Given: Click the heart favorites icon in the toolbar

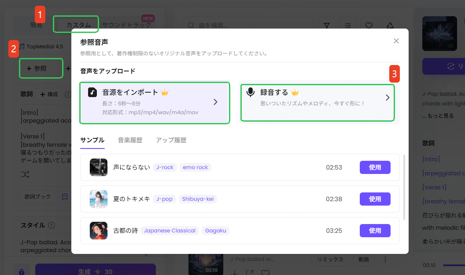Looking at the screenshot, I should pyautogui.click(x=369, y=25).
